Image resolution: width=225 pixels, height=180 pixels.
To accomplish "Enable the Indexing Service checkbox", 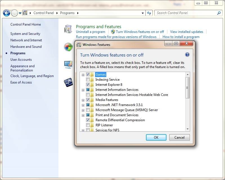I will click(88, 80).
